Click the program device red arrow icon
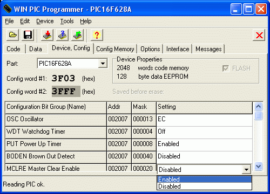 48,35
